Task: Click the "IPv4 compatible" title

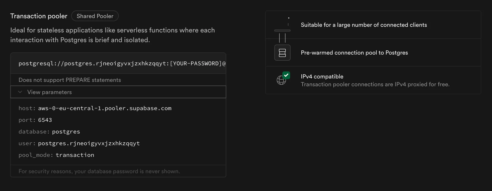Action: coord(322,77)
